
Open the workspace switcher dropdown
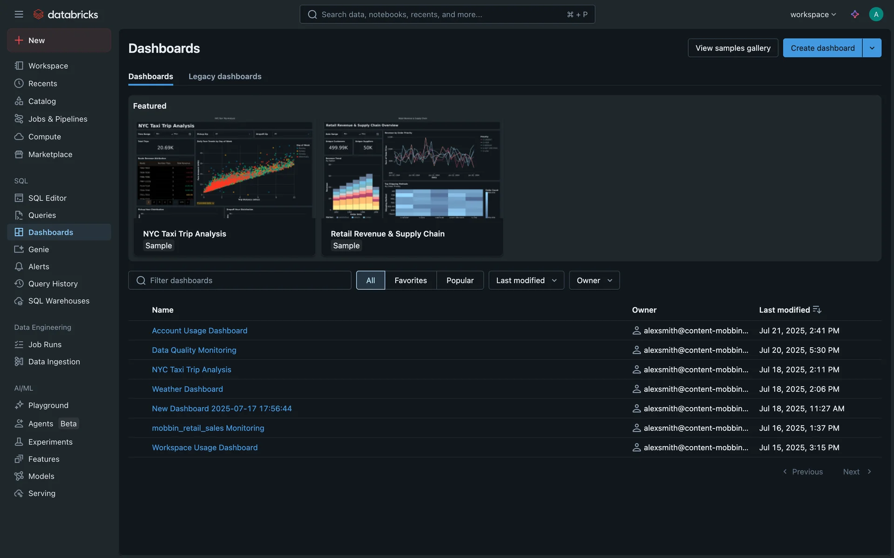813,14
